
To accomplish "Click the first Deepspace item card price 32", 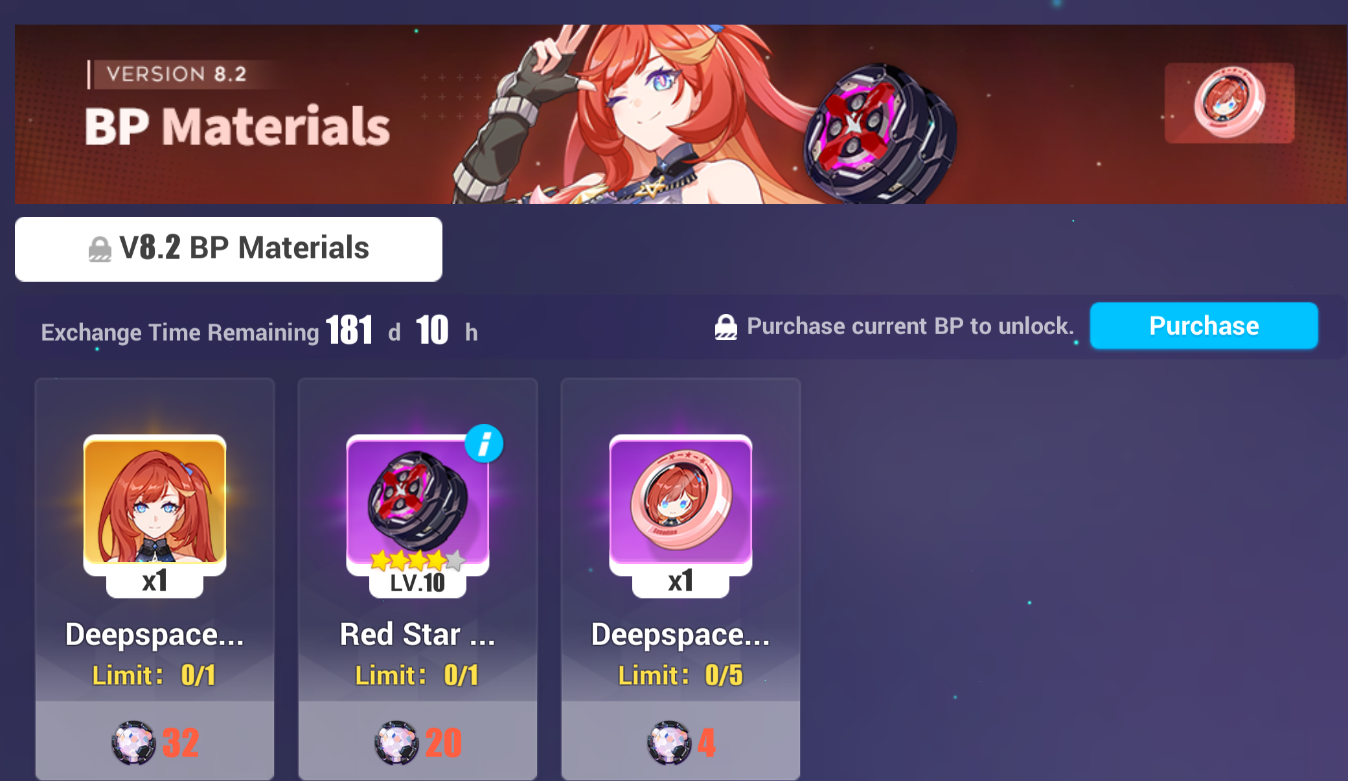I will tap(155, 741).
